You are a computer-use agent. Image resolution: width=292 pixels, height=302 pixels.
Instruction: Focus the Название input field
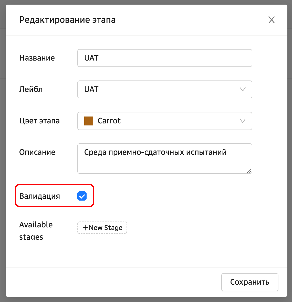pos(164,58)
